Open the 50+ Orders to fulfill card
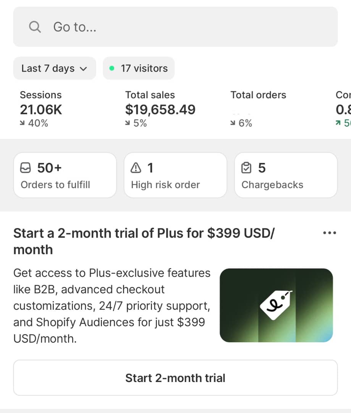This screenshot has height=413, width=351. point(65,175)
